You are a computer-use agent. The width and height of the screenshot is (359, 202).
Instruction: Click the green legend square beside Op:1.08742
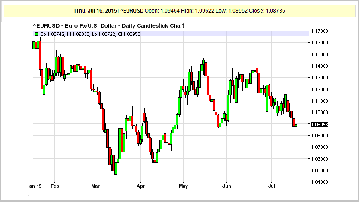(37, 34)
